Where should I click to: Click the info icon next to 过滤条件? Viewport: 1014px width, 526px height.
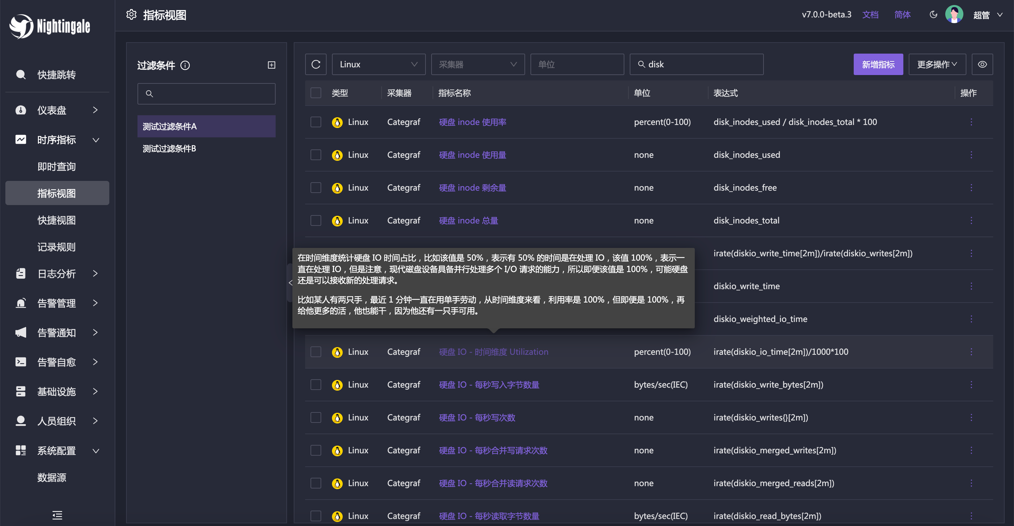click(185, 65)
